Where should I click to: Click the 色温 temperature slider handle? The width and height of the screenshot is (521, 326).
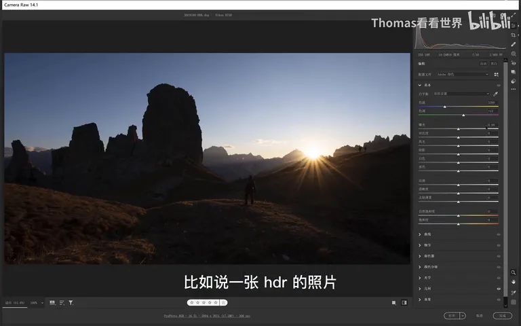[445, 107]
